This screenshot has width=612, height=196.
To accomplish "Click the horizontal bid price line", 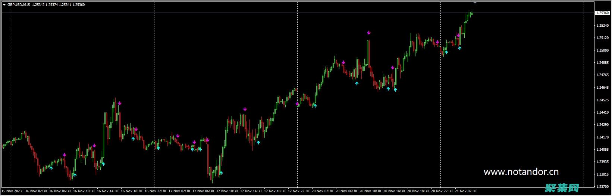I will point(261,13).
